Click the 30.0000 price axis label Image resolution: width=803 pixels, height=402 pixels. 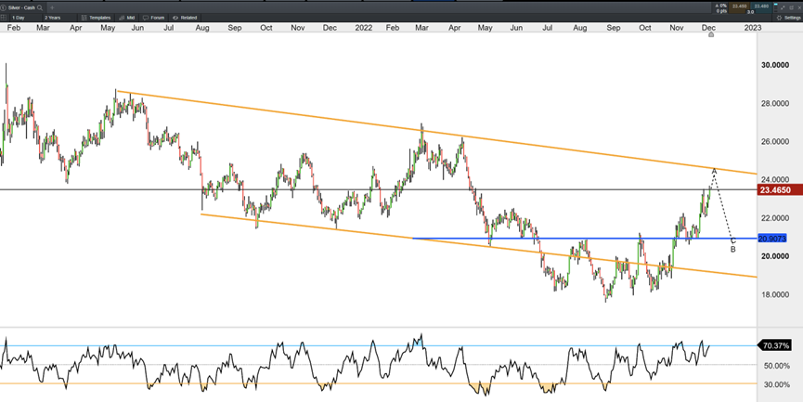[775, 65]
